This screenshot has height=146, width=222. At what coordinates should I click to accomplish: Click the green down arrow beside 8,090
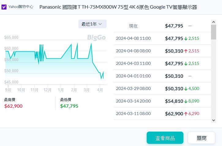(x=186, y=101)
